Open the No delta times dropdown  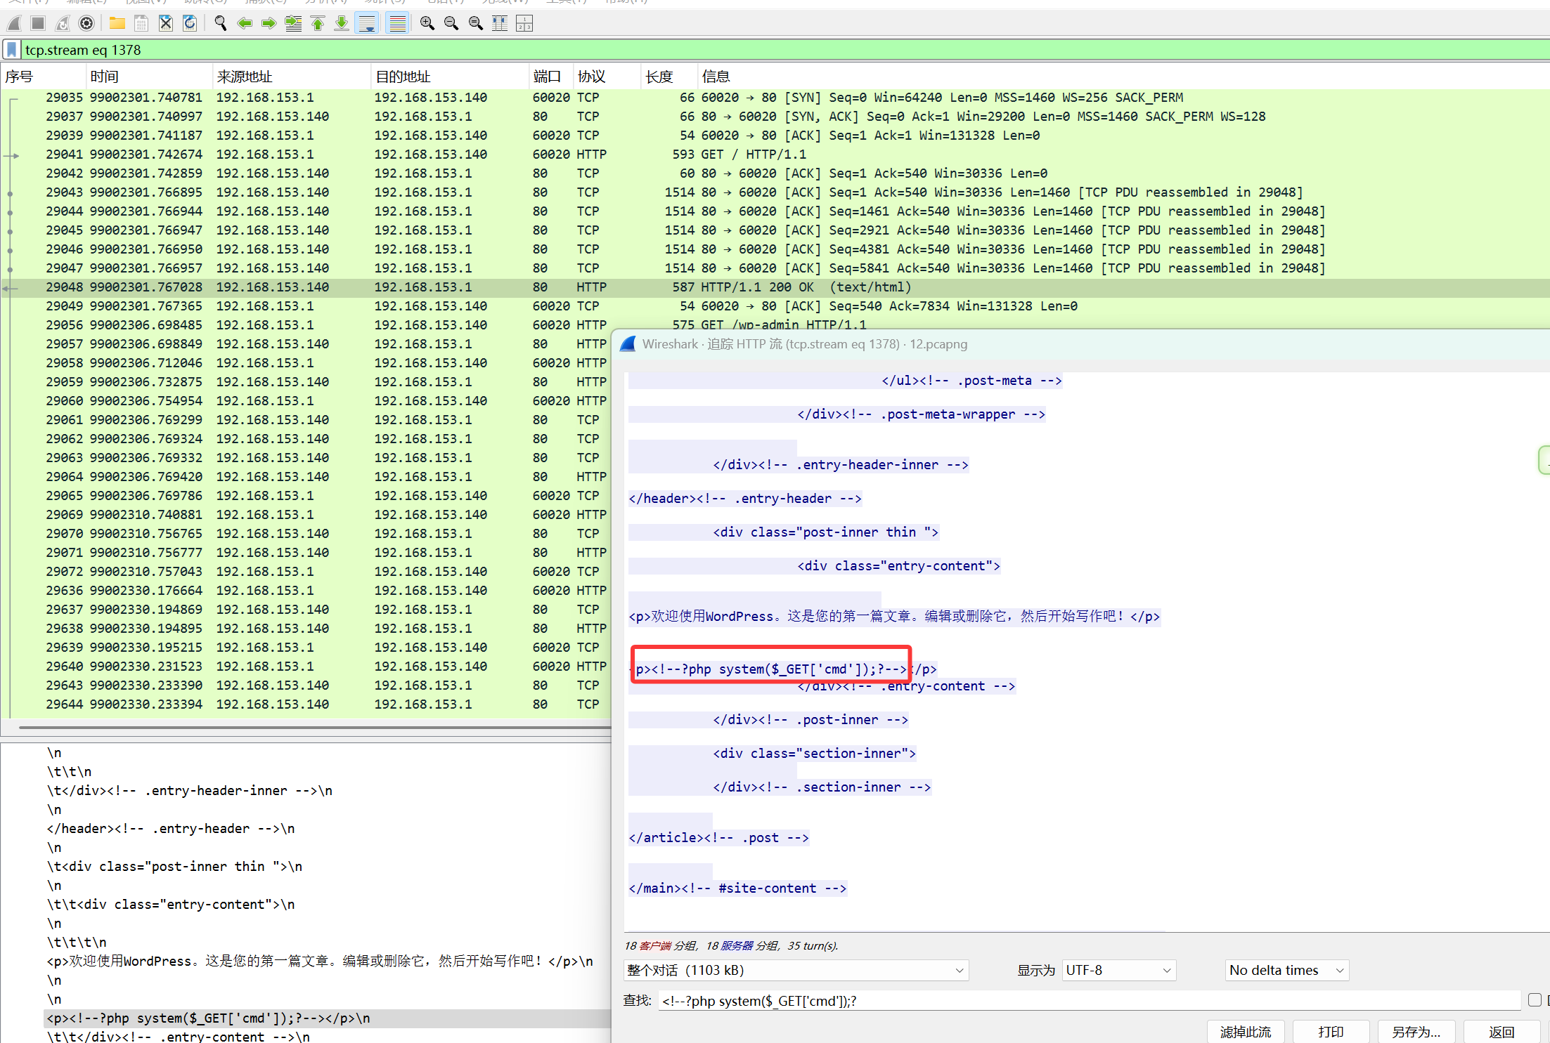pyautogui.click(x=1286, y=970)
